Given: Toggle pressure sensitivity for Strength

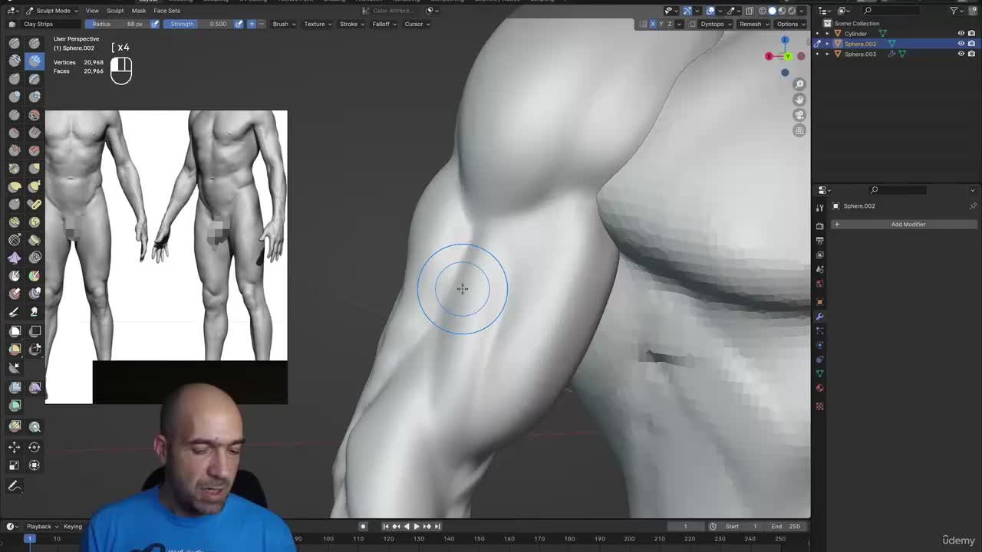Looking at the screenshot, I should tap(239, 24).
